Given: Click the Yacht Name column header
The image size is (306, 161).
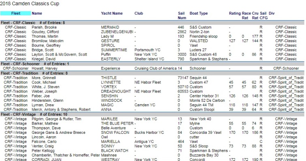Looking at the screenshot, I should click(x=112, y=13).
